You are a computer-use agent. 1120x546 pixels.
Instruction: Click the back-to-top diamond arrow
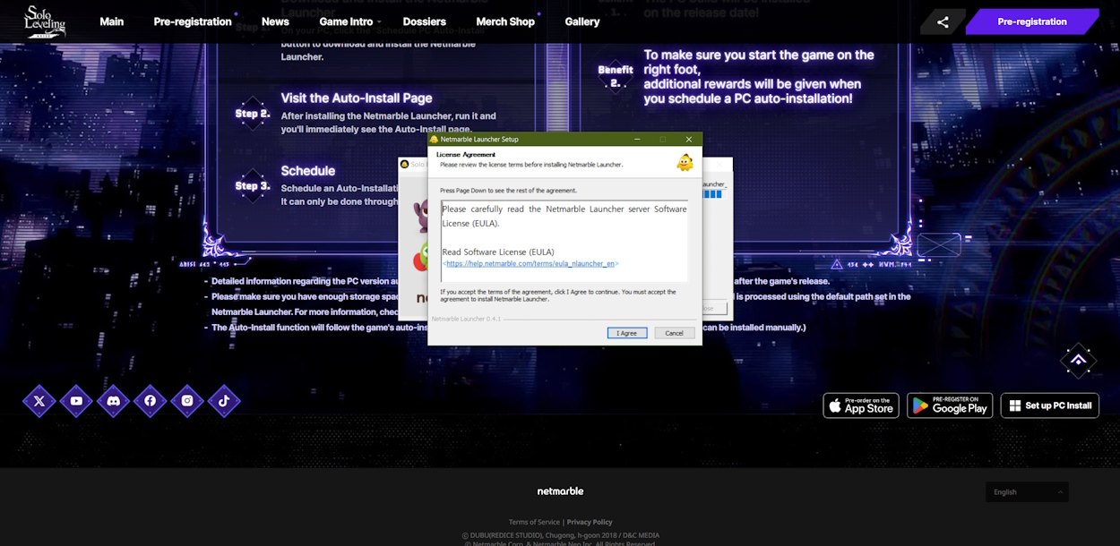[1079, 360]
